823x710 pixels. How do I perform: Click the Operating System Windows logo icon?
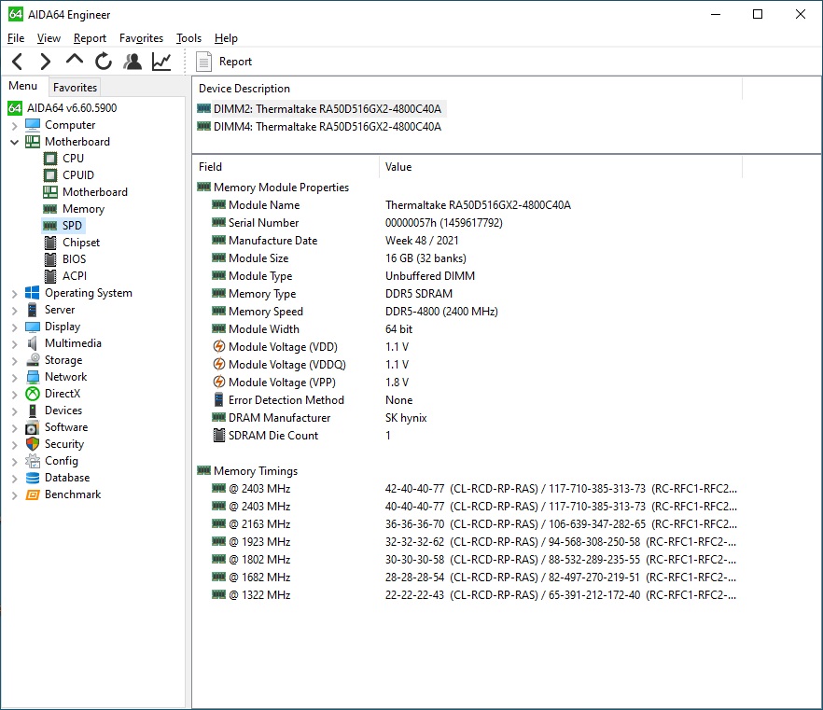(33, 293)
